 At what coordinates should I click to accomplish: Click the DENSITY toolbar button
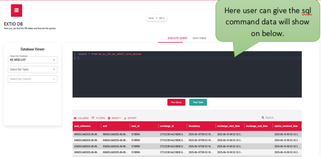click(115, 118)
